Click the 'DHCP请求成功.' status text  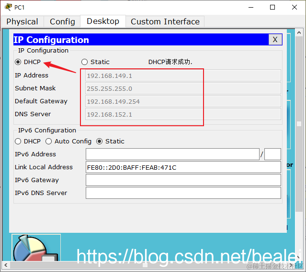[170, 62]
